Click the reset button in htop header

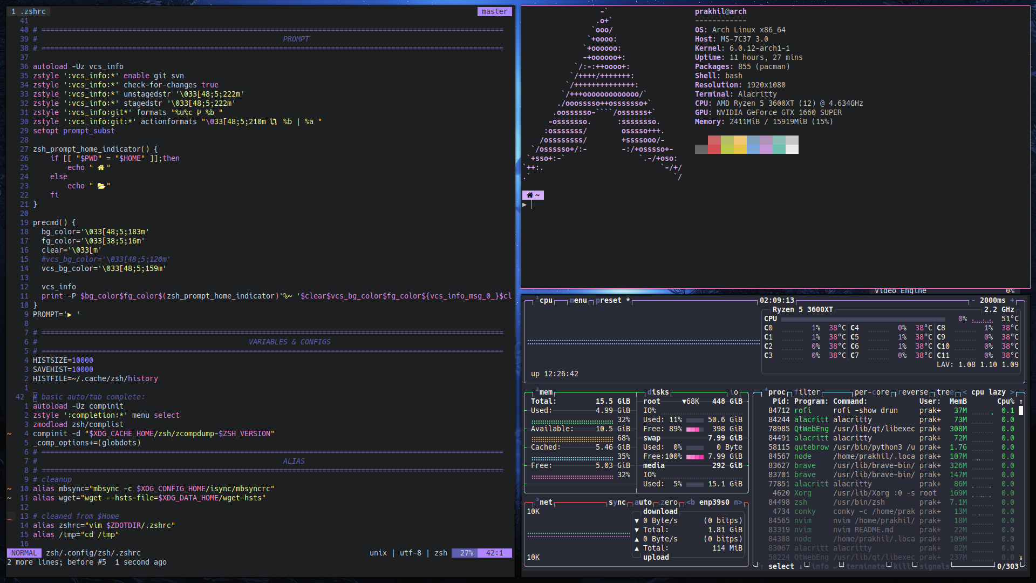coord(609,300)
